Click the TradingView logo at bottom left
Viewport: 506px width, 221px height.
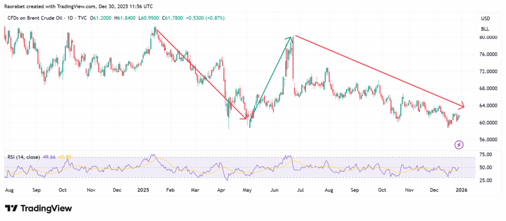point(38,208)
